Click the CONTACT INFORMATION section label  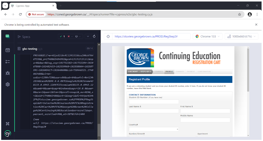pos(142,95)
